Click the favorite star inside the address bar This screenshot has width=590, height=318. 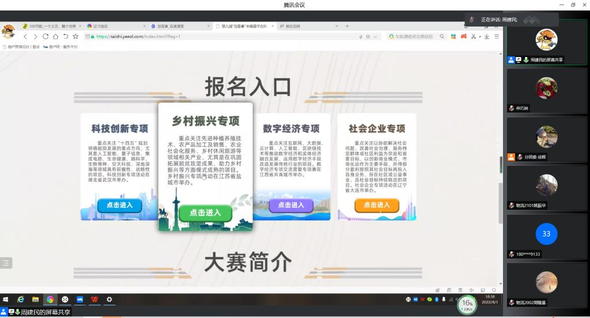(x=368, y=36)
